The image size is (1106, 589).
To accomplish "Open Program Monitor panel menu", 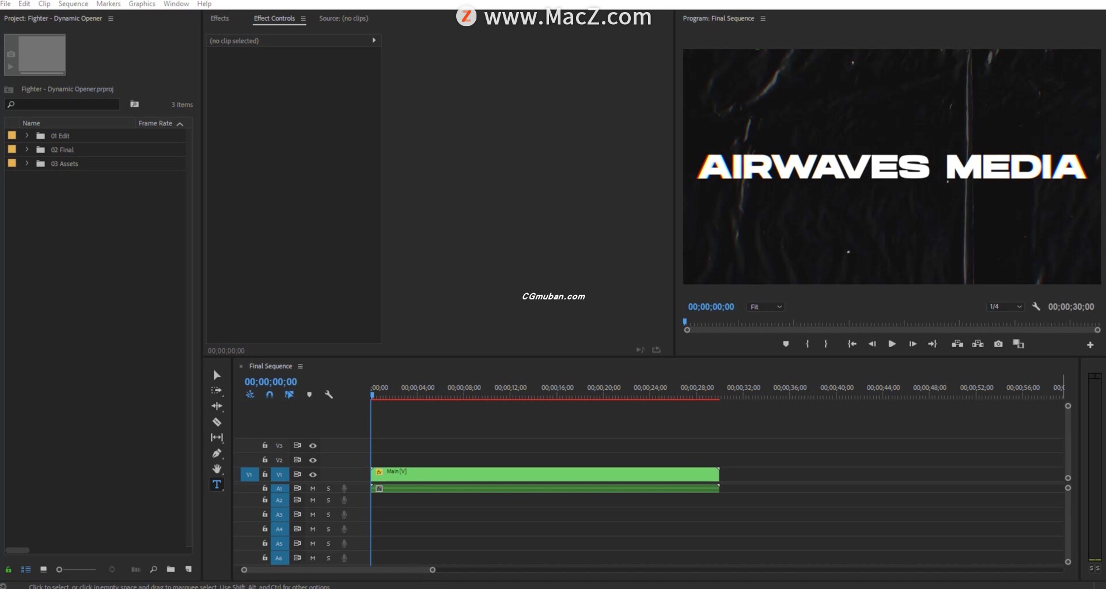I will [x=763, y=18].
